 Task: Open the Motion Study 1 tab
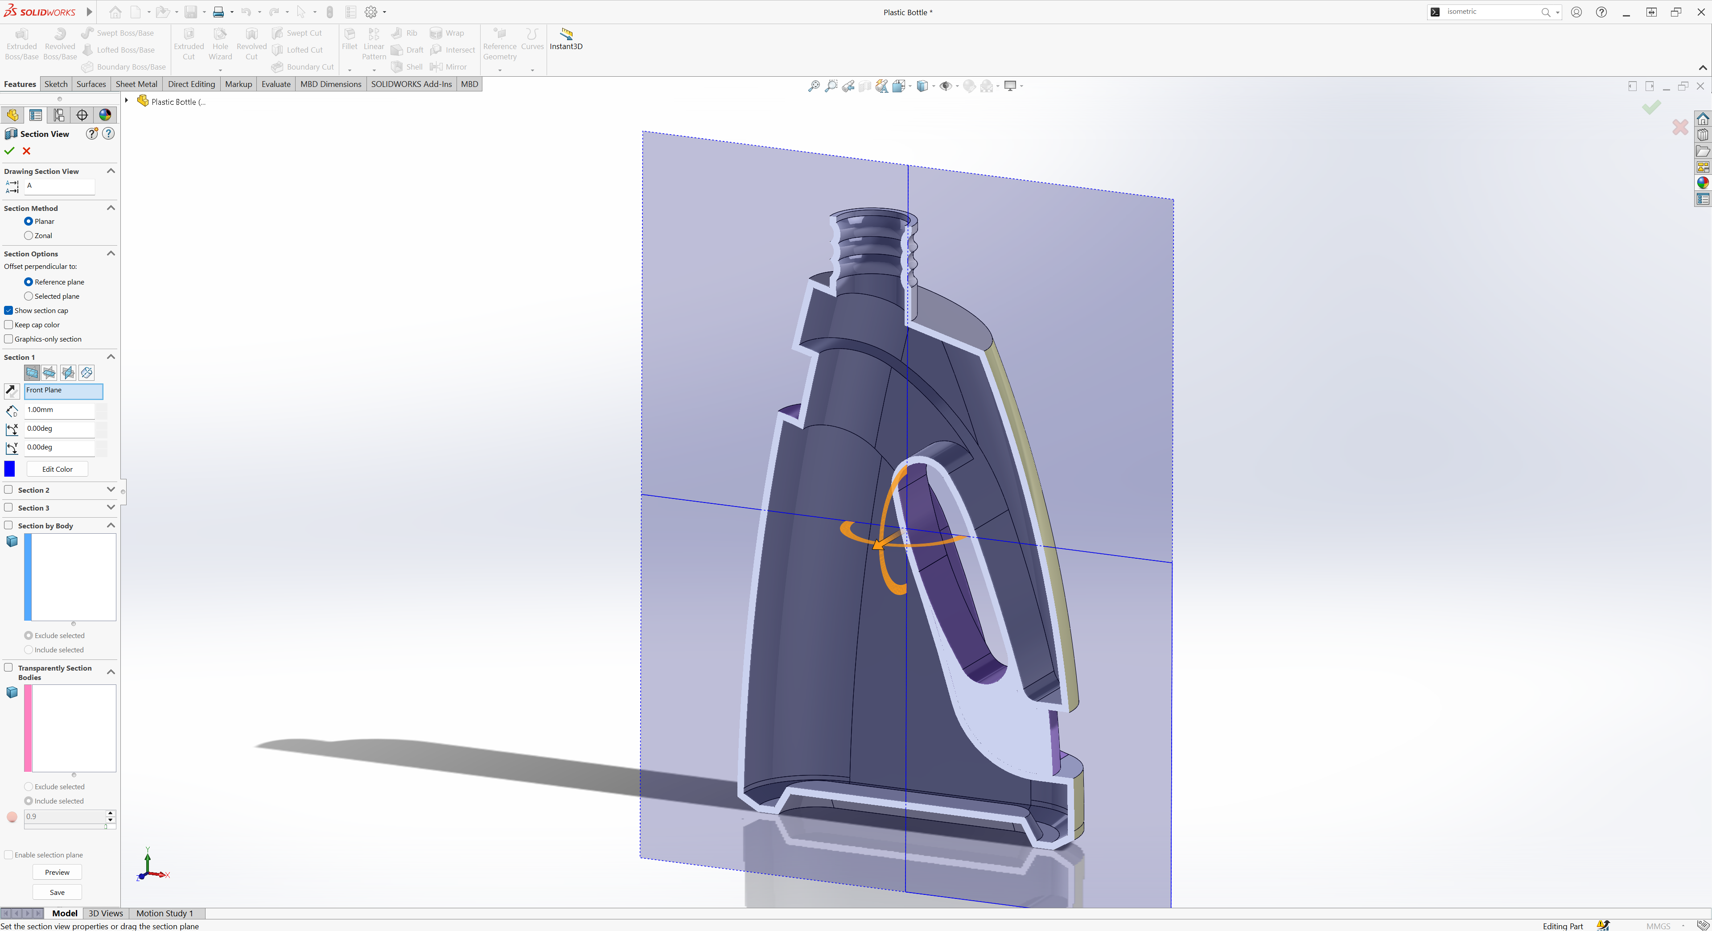pyautogui.click(x=164, y=913)
